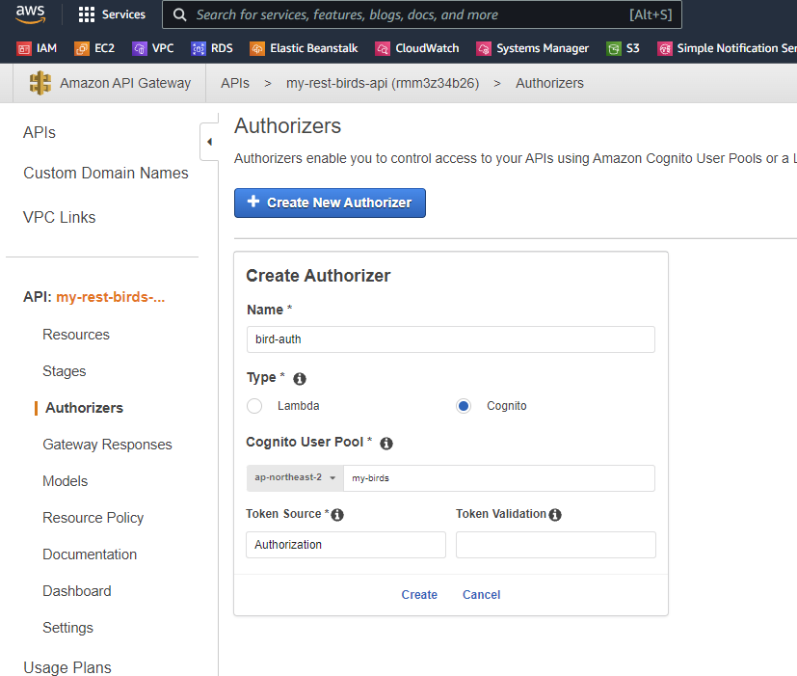The height and width of the screenshot is (676, 797).
Task: Click the my-rest-birds-api breadcrumb link
Action: point(383,84)
